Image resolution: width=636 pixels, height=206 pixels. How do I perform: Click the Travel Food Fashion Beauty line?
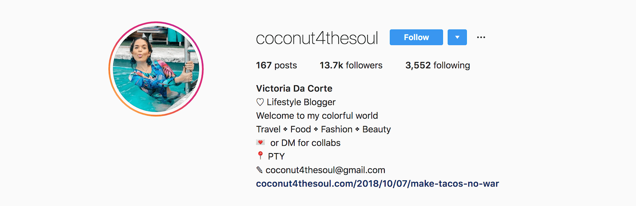323,129
